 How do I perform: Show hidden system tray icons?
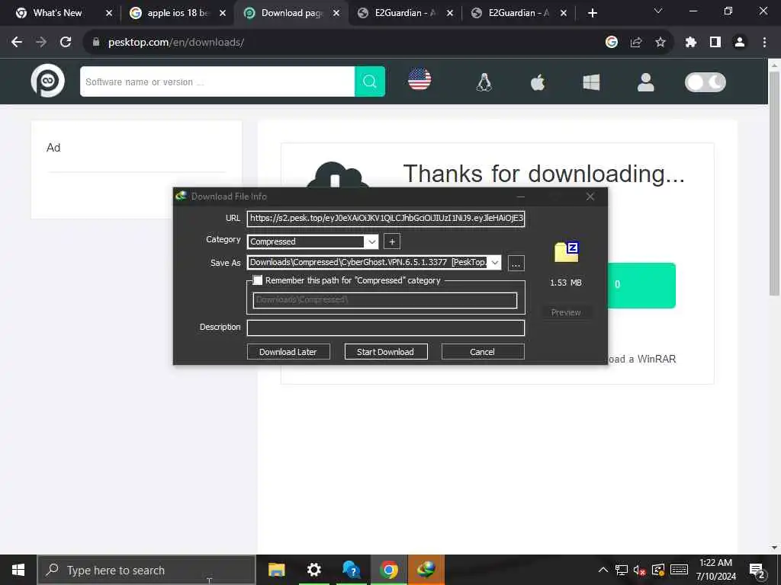pos(603,570)
